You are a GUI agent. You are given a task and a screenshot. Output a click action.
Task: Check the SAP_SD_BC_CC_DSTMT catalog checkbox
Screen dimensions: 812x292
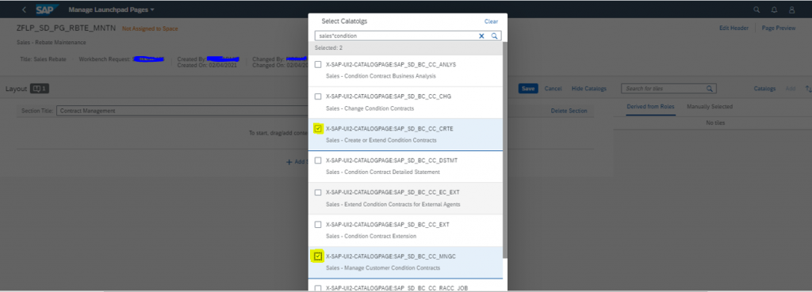tap(318, 160)
